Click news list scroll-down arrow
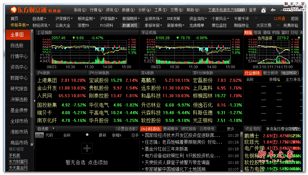 242,170
